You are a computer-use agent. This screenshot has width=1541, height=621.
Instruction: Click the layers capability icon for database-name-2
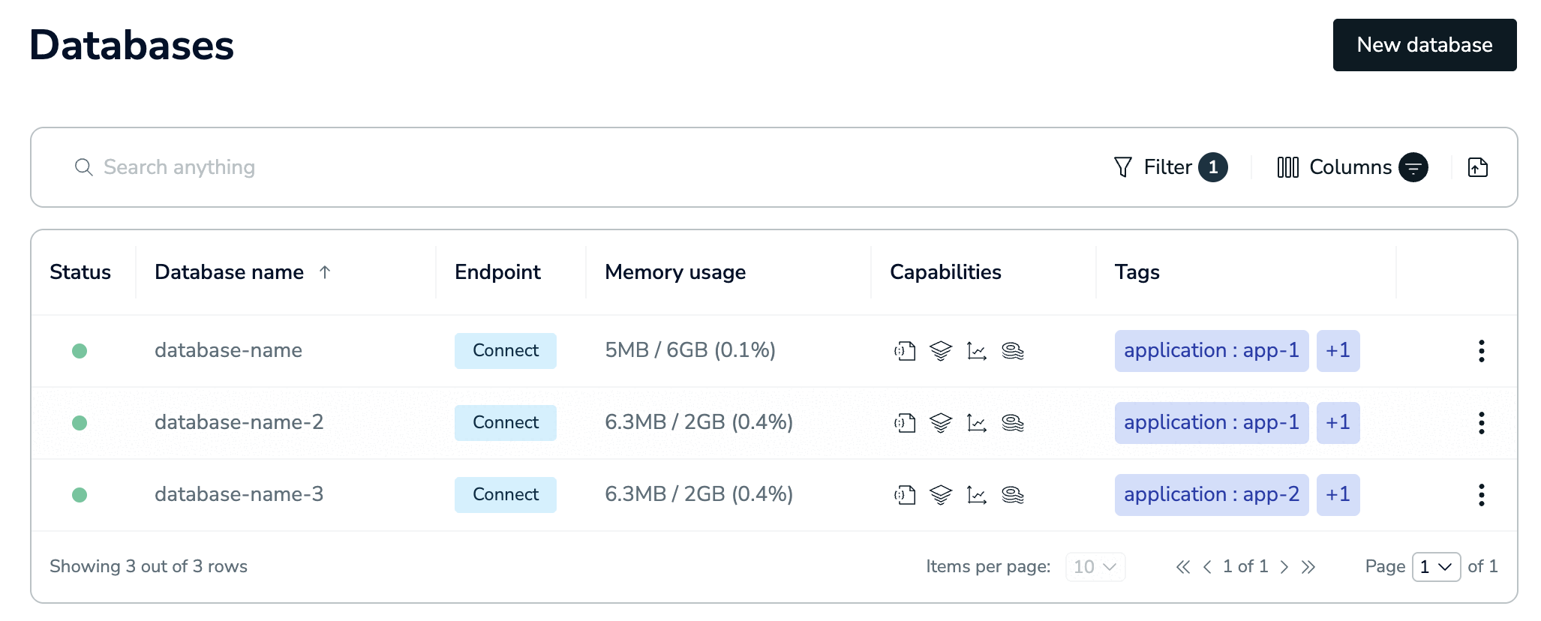point(941,423)
